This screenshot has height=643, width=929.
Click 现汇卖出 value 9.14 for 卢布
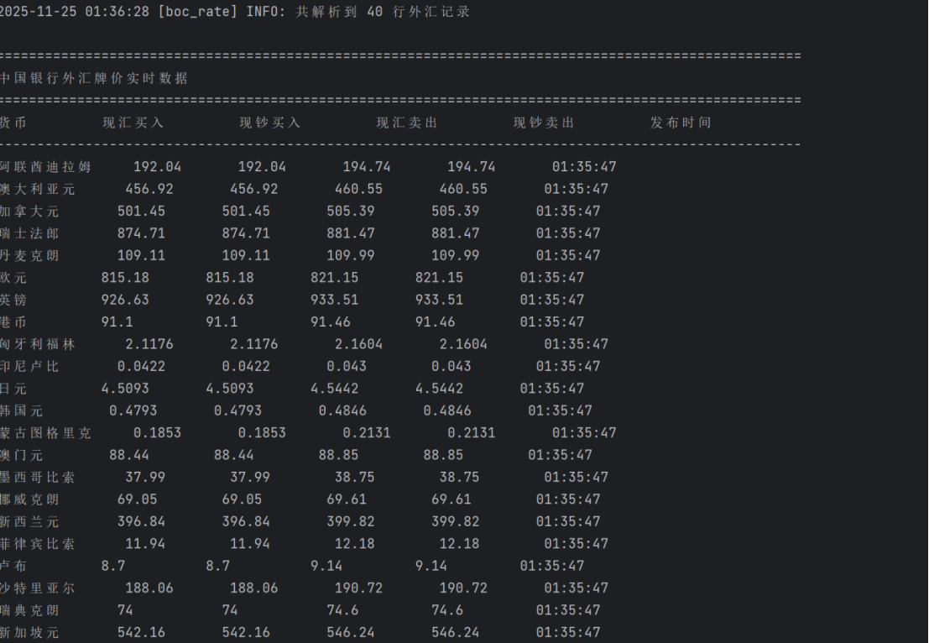(x=326, y=566)
